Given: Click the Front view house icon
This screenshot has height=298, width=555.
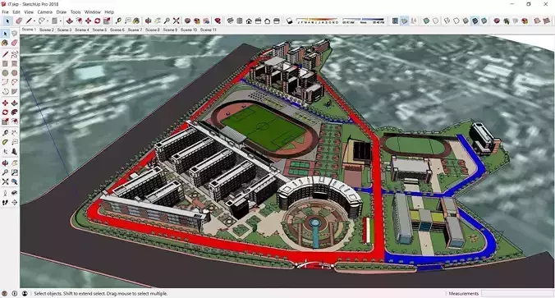Looking at the screenshot, I should (249, 21).
